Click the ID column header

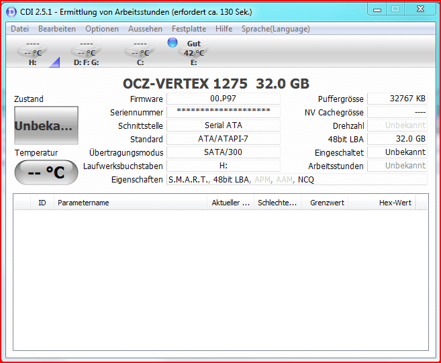click(42, 203)
